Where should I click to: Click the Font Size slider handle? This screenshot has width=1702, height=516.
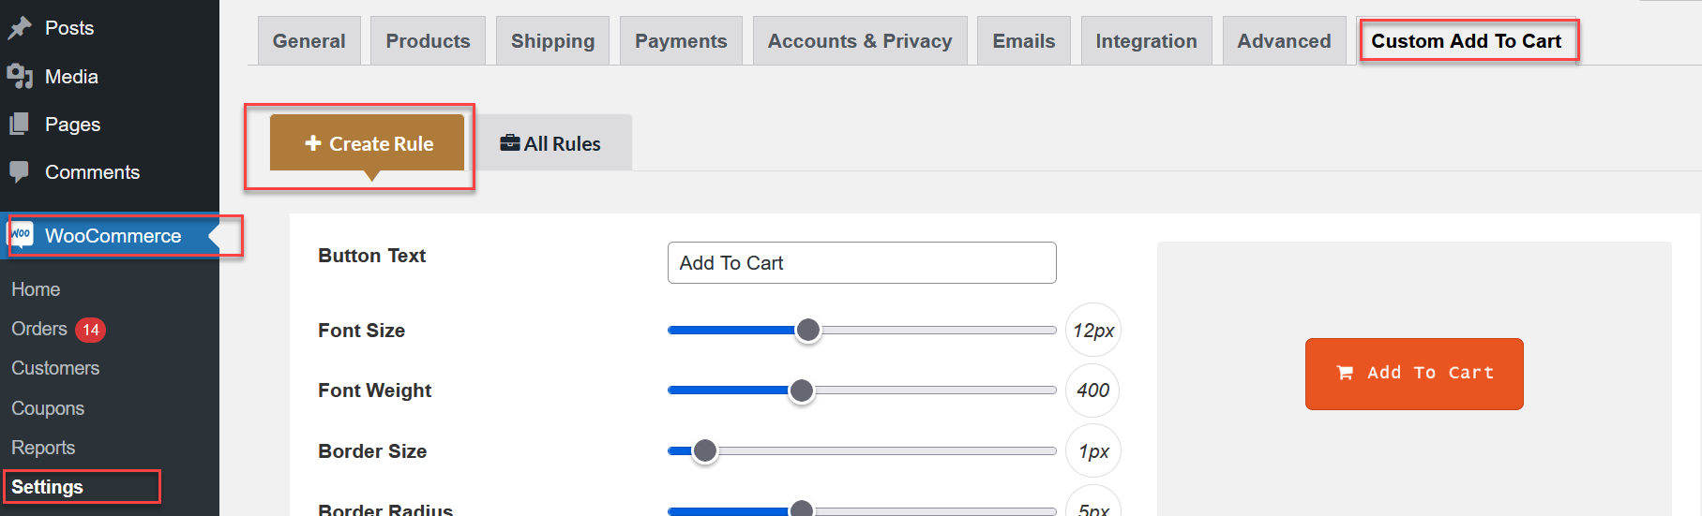click(807, 330)
